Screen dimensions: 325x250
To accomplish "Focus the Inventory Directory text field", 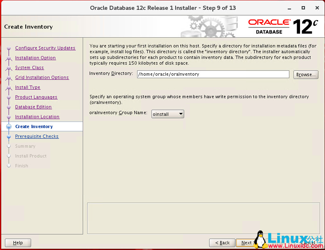I will pyautogui.click(x=213, y=74).
